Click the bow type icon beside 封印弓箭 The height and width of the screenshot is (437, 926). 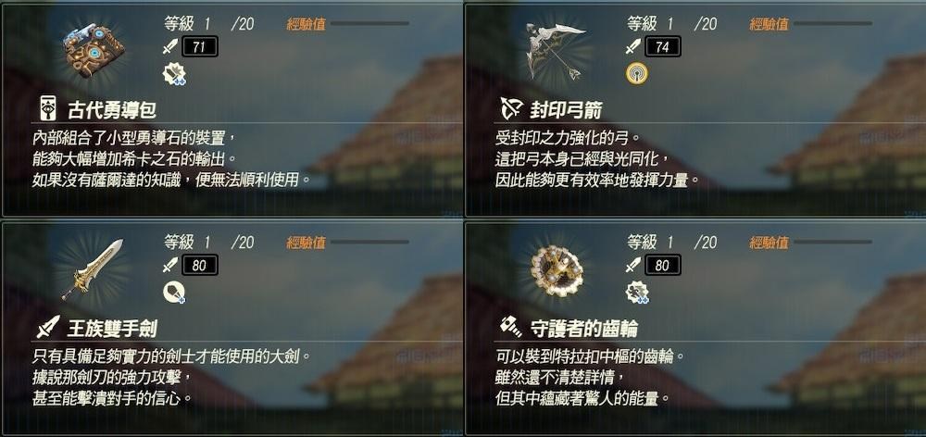tap(512, 108)
